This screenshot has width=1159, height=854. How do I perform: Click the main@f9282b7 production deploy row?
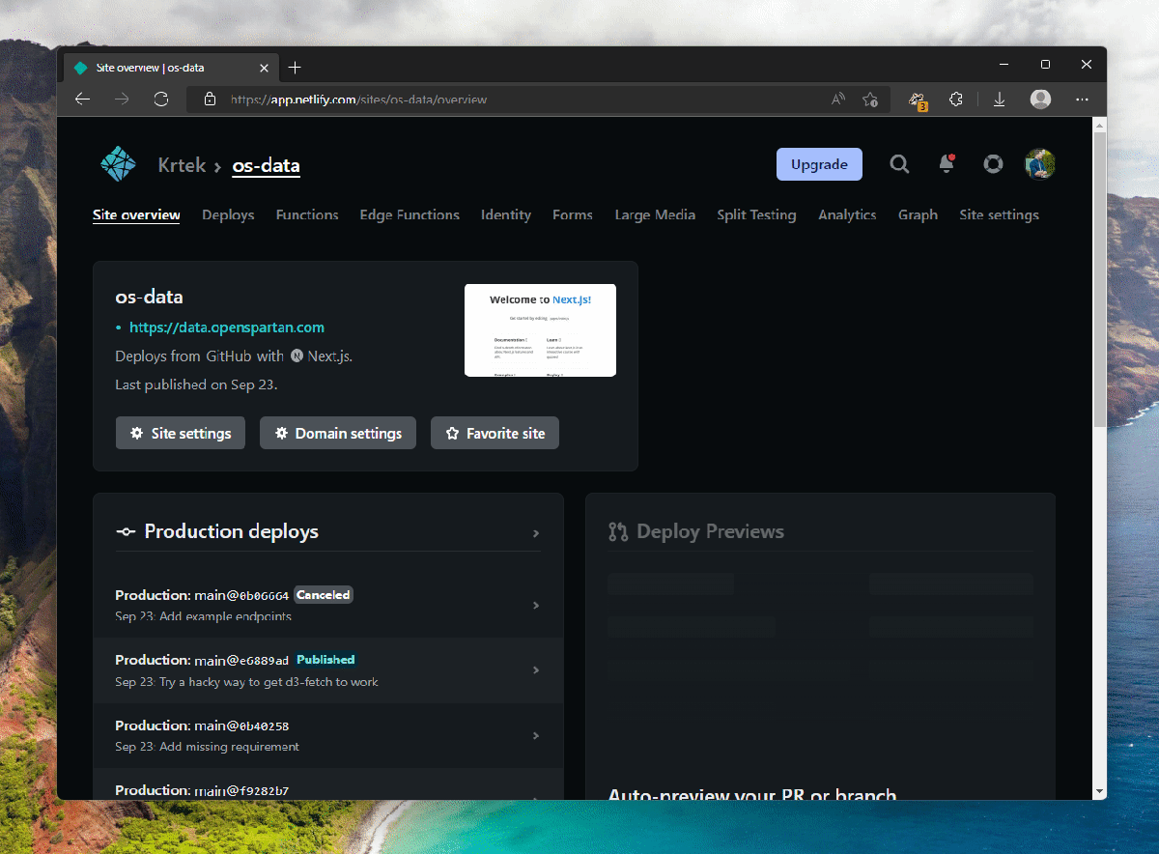pos(328,784)
